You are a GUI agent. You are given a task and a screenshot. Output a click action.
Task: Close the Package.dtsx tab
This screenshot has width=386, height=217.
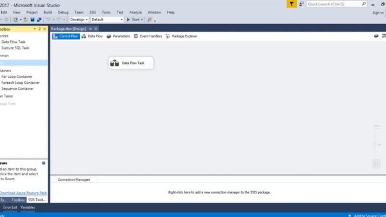[96, 29]
